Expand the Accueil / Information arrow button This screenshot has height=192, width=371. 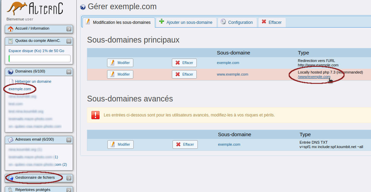tap(69, 29)
